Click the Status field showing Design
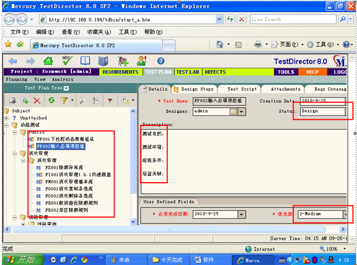 point(323,112)
